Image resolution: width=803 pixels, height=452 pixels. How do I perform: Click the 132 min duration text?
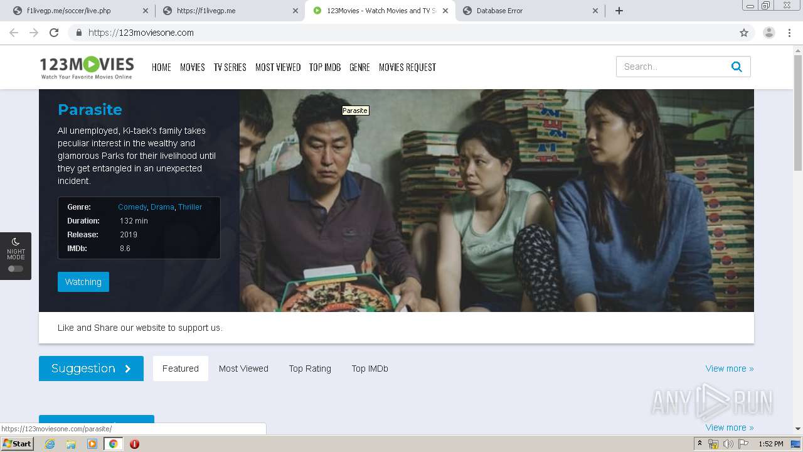click(134, 221)
